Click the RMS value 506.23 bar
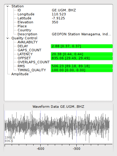 click(x=82, y=66)
